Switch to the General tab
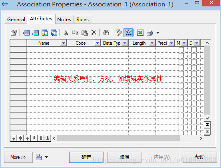 click(x=16, y=20)
